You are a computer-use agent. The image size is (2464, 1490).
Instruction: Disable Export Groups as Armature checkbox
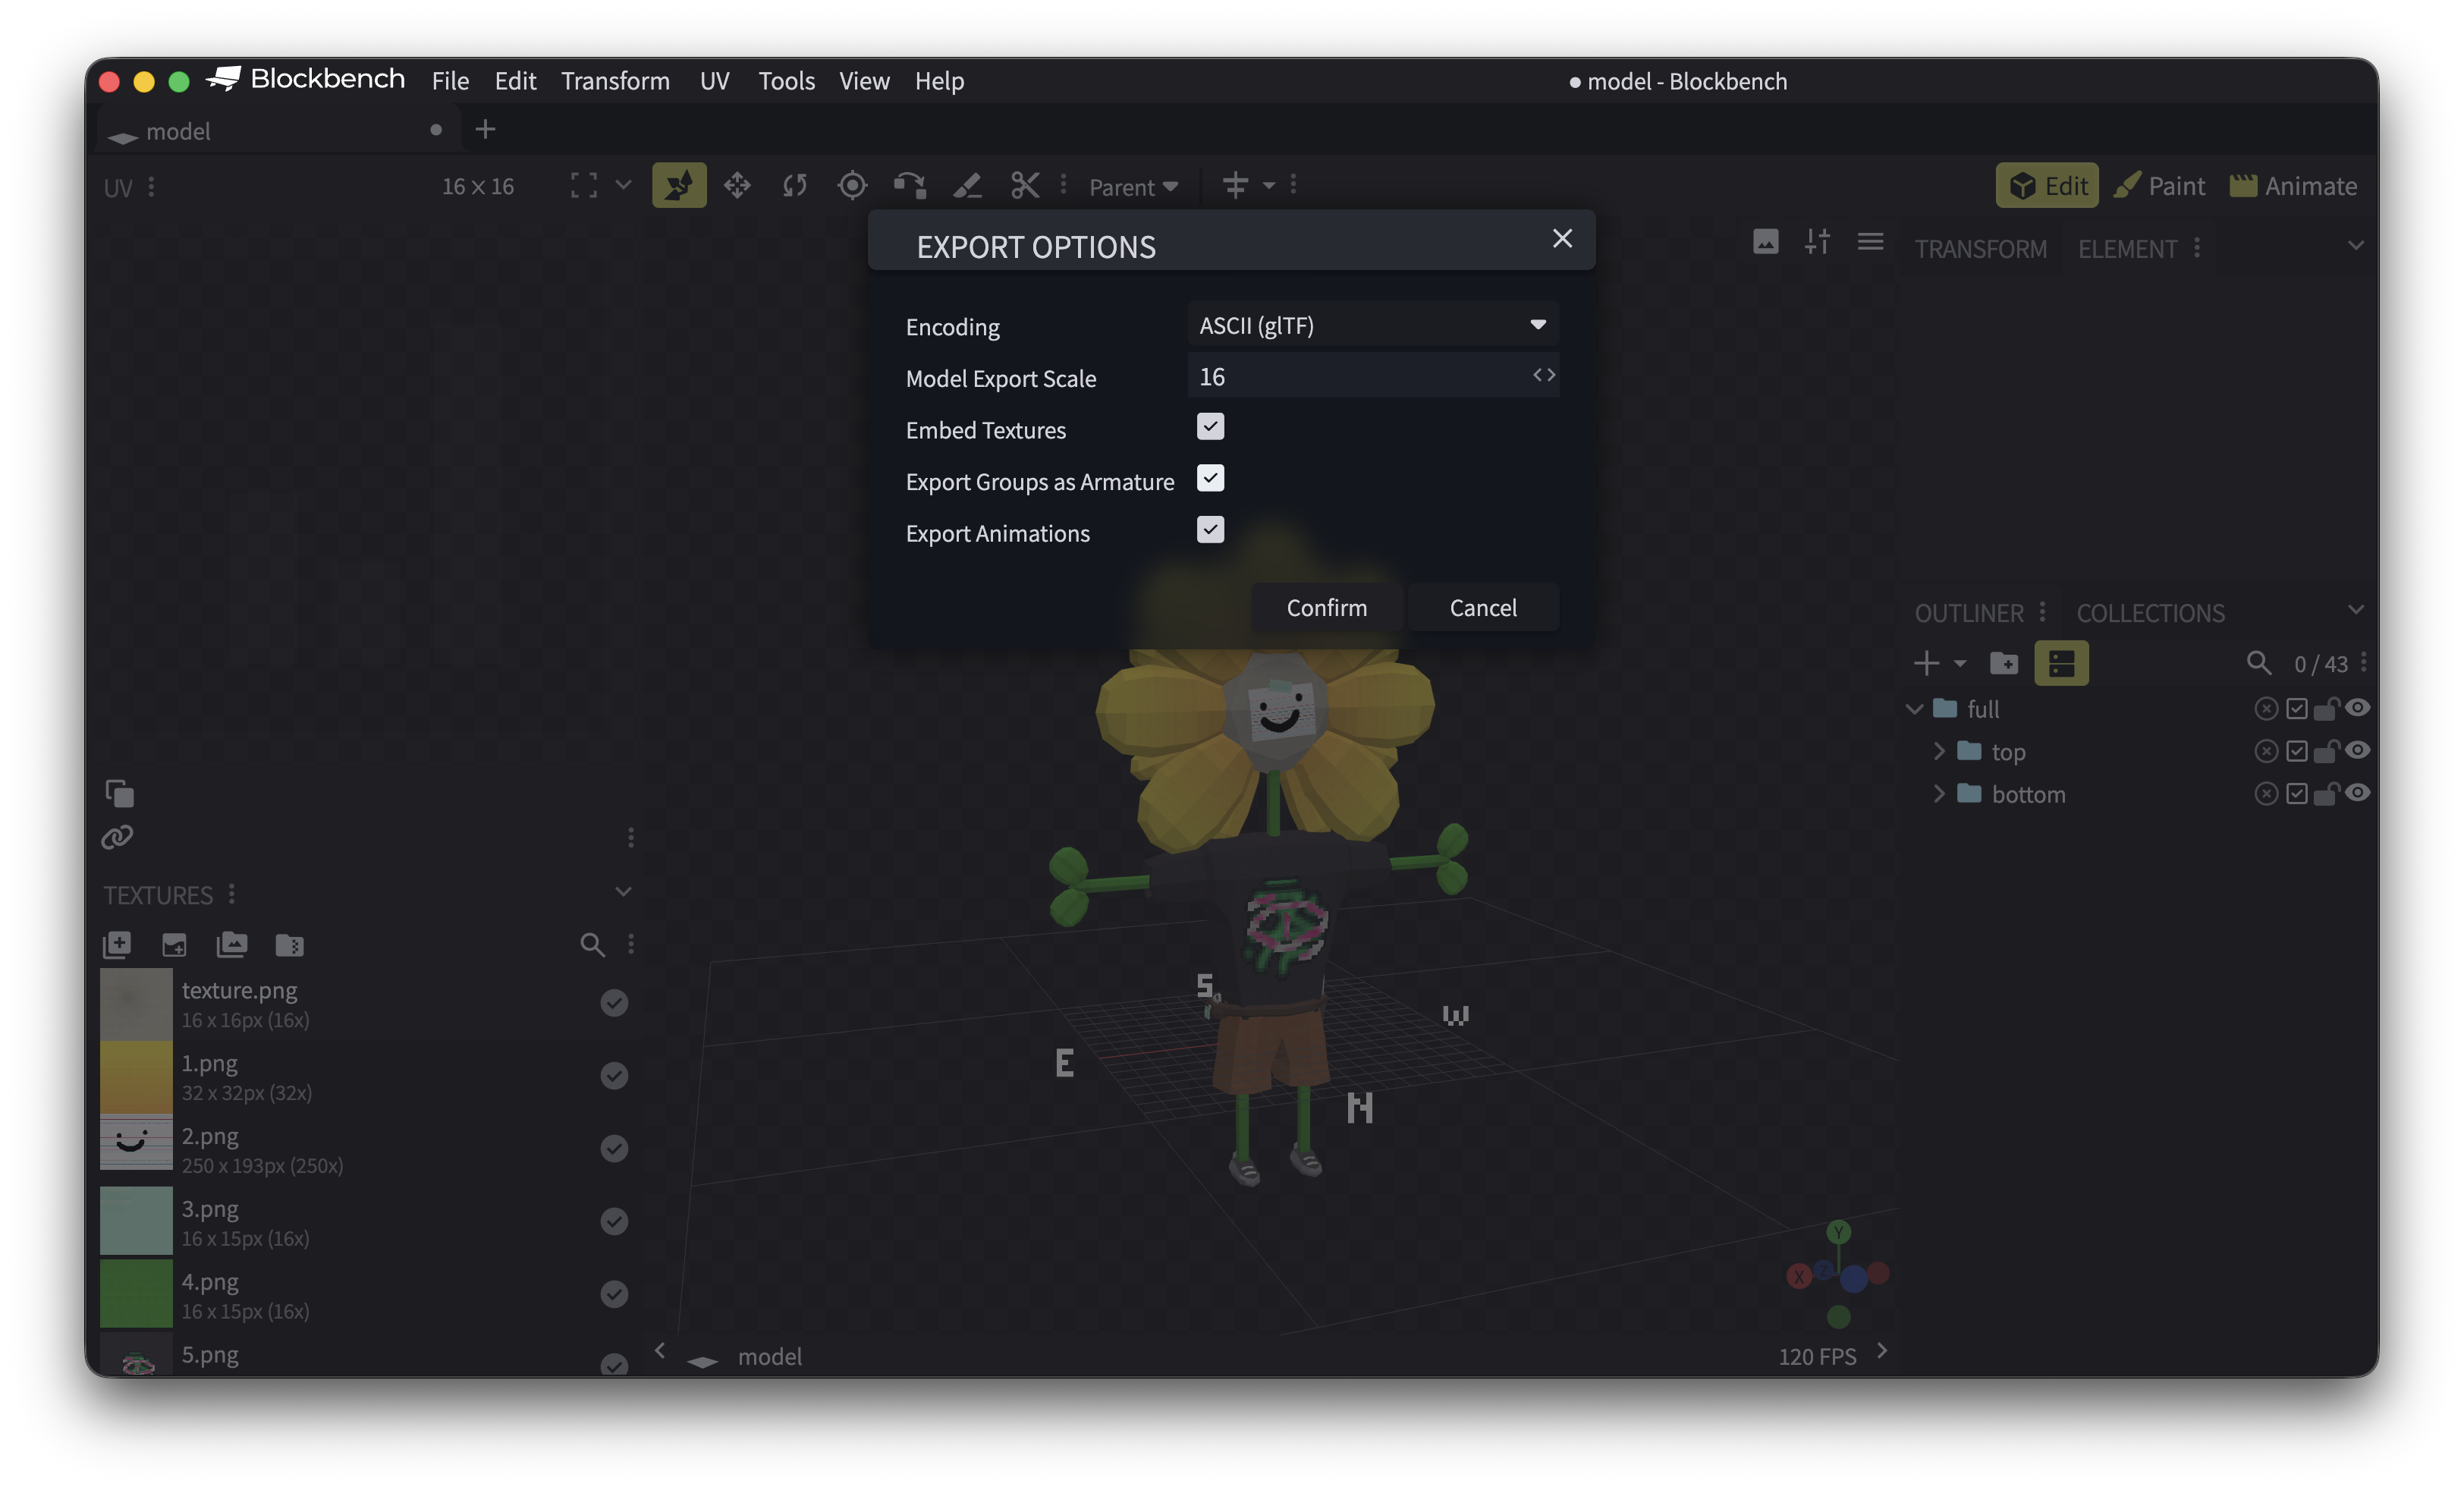pos(1210,478)
